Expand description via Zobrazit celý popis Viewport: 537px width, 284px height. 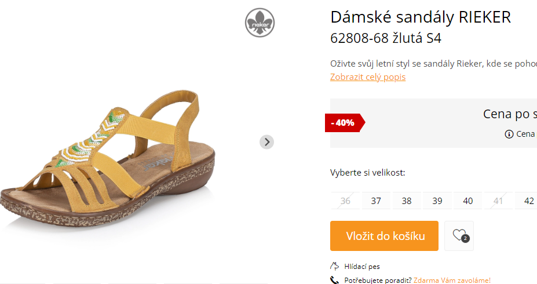tap(368, 77)
